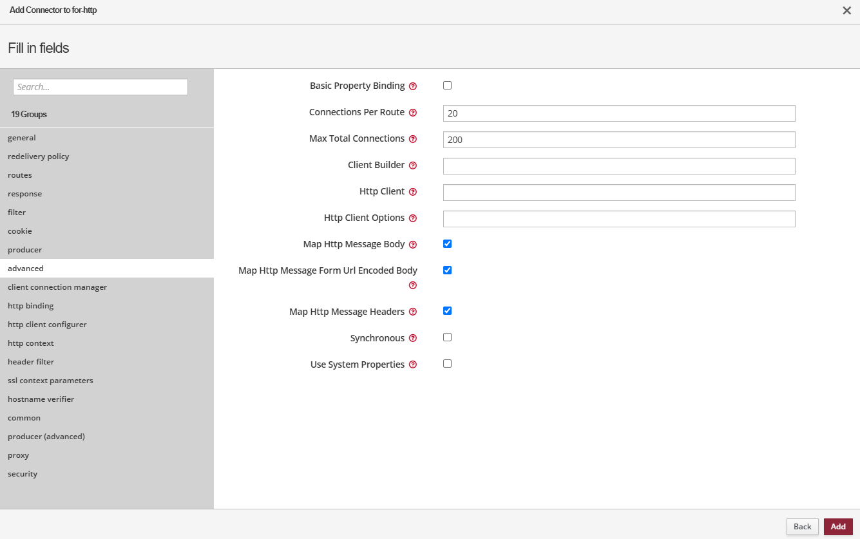
Task: Click the Add button
Action: click(837, 527)
